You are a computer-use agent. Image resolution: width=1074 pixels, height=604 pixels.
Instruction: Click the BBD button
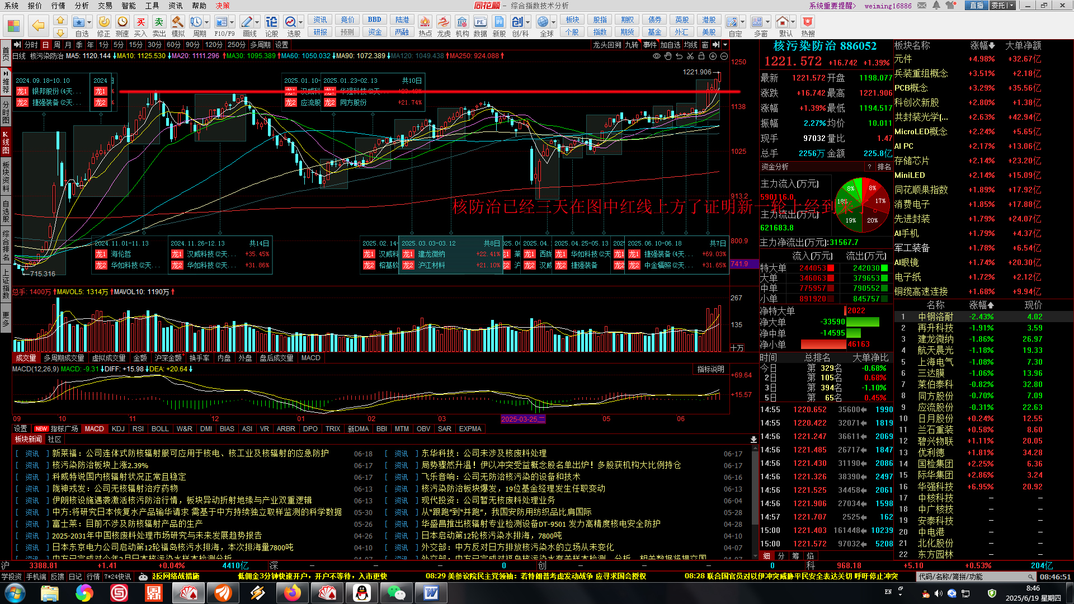[375, 20]
